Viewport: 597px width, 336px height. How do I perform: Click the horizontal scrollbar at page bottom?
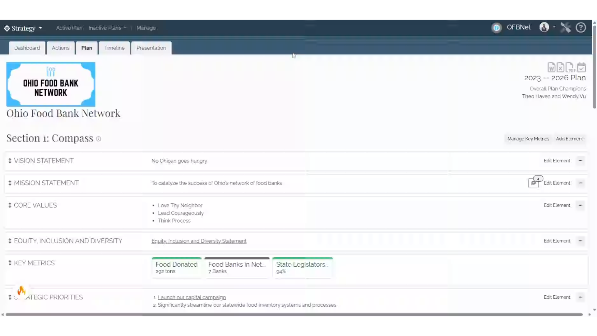294,315
